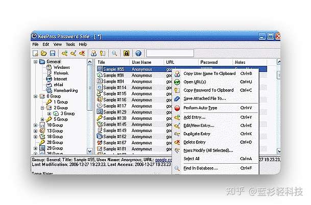311x205 pixels.
Task: Select the 1 Group tree item
Action: 61,102
